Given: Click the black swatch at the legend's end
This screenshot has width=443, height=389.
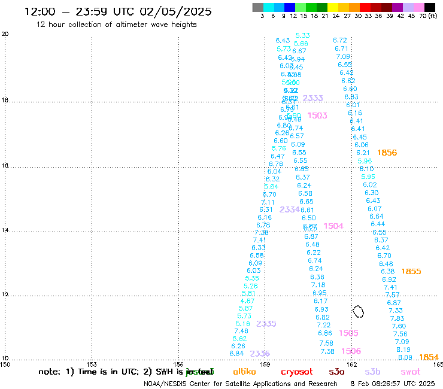Looking at the screenshot, I should click(429, 7).
